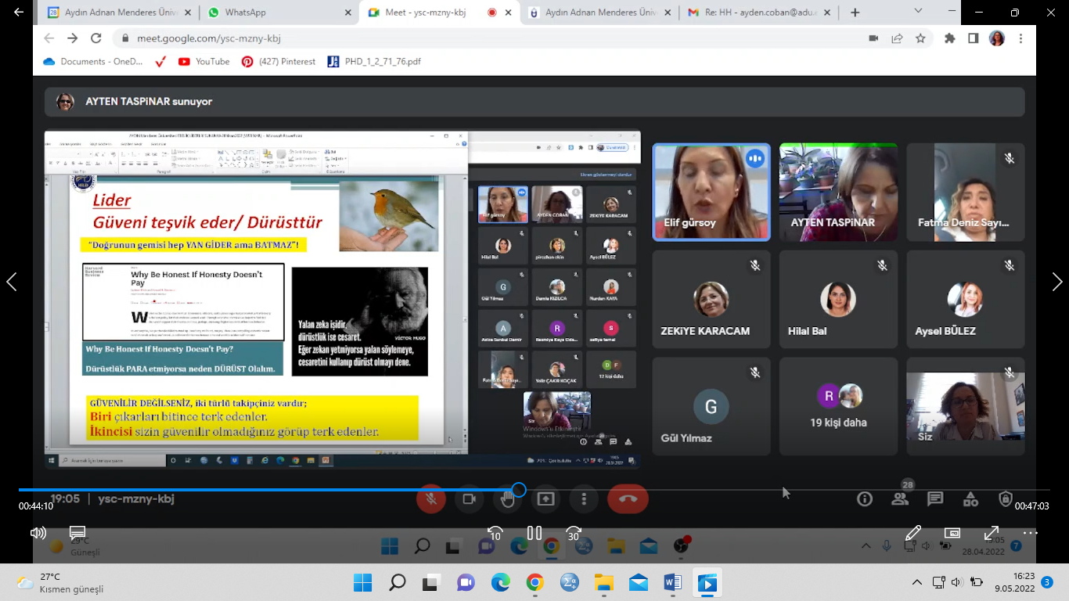1069x601 pixels.
Task: Skip forward 30 seconds in the video
Action: pos(574,533)
